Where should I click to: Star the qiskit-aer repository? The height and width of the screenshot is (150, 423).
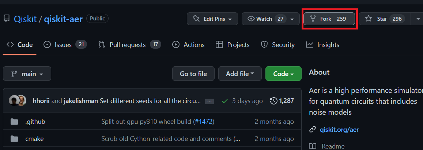point(384,19)
